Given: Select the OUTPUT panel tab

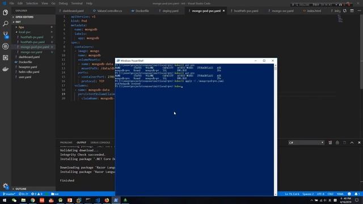Looking at the screenshot, I should pyautogui.click(x=81, y=143).
